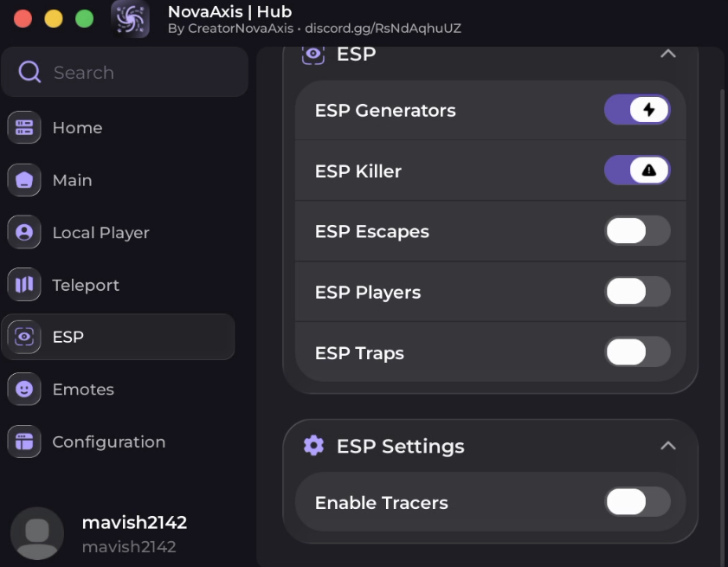Toggle the ESP Traps switch on

click(637, 352)
